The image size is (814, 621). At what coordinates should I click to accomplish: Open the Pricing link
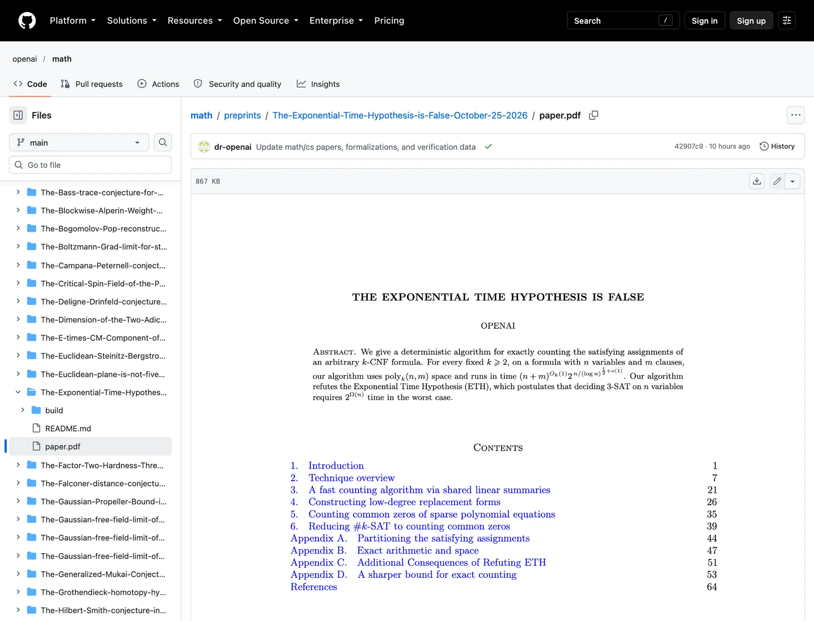pyautogui.click(x=389, y=21)
